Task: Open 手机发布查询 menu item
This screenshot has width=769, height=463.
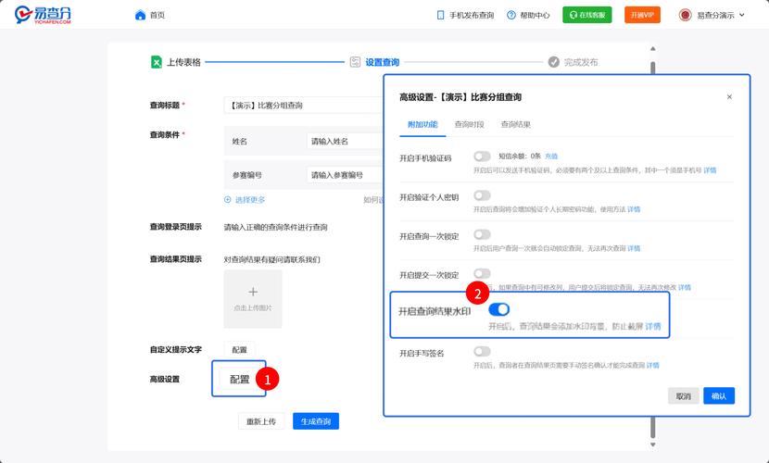Action: coord(472,15)
